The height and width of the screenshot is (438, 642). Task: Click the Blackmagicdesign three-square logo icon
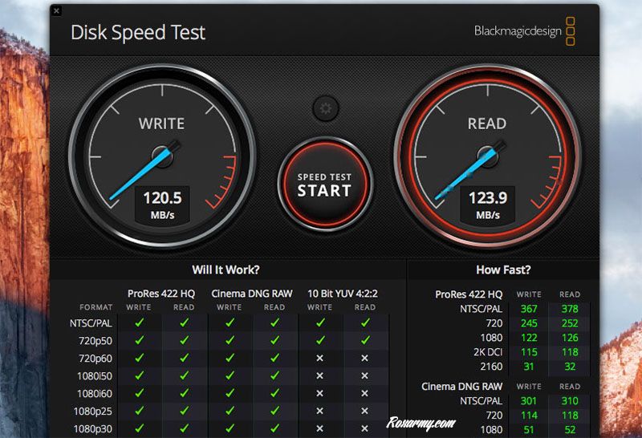[x=571, y=31]
